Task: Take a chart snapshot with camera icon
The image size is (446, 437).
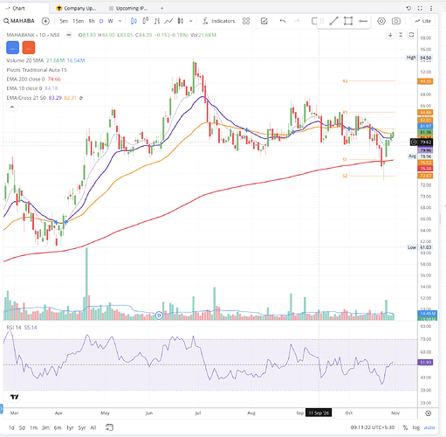Action: [x=396, y=21]
